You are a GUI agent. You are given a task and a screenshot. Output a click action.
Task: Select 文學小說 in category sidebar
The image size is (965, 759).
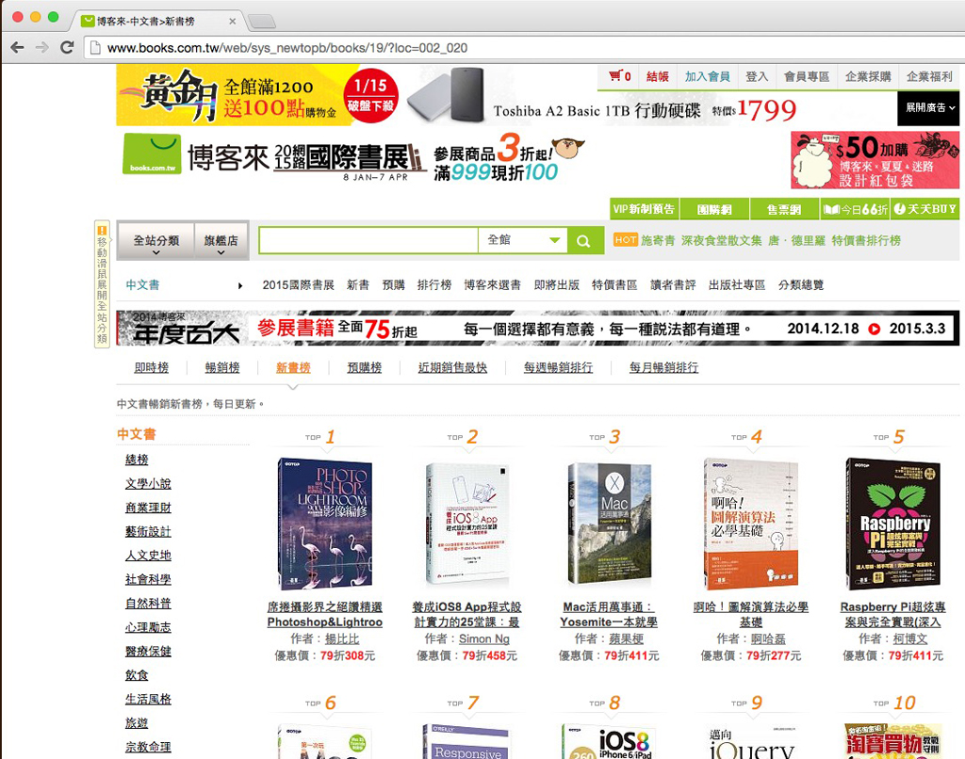pyautogui.click(x=148, y=483)
